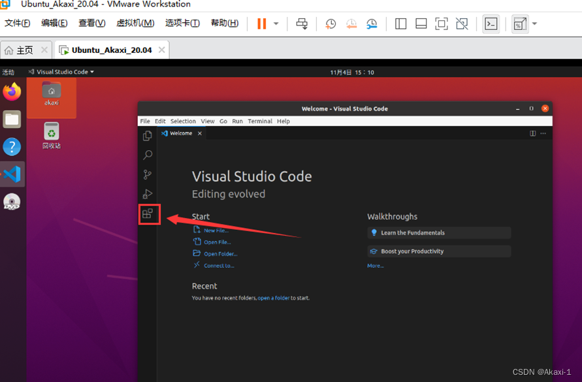Screen dimensions: 582x382
Task: Toggle VMware Unity mode icon
Action: 462,24
